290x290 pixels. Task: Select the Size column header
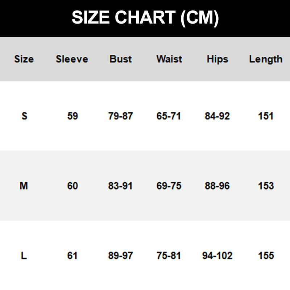24,59
